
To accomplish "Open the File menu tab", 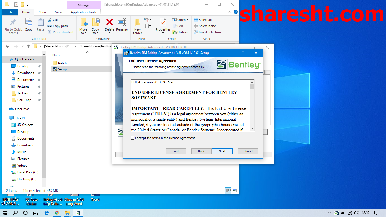I will tap(10, 12).
